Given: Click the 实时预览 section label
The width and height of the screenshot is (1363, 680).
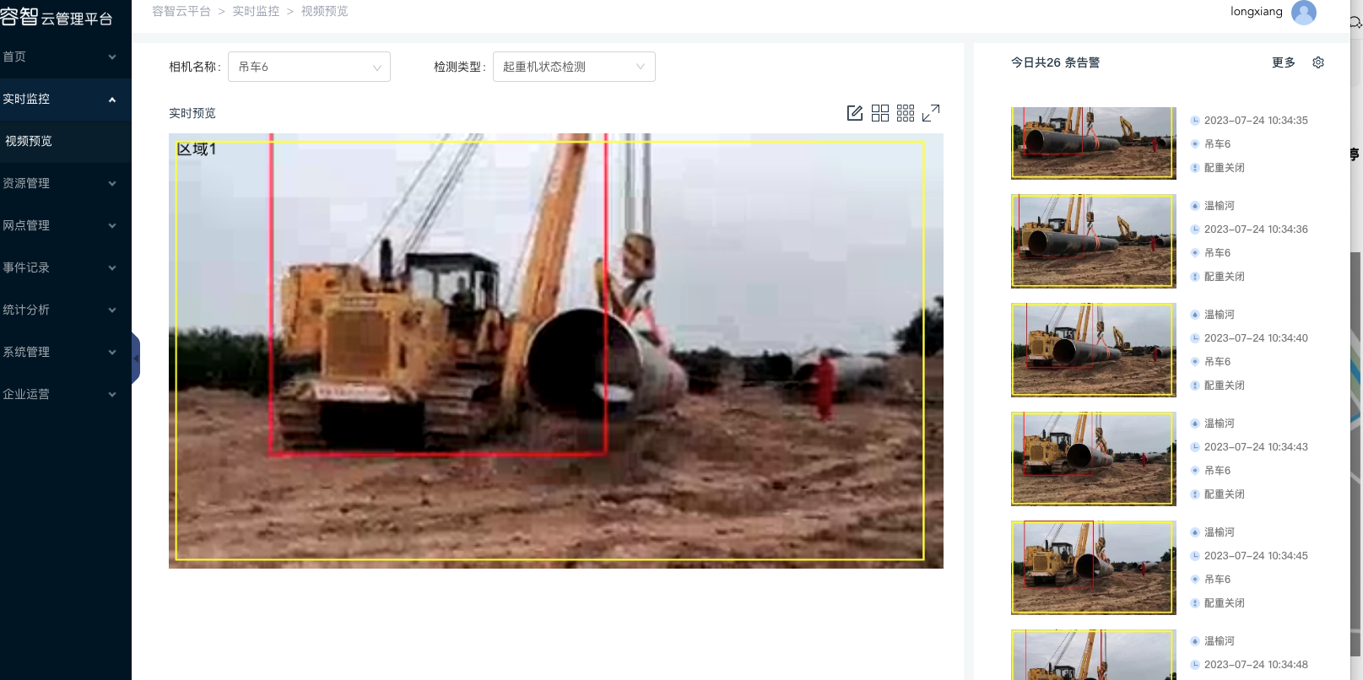Looking at the screenshot, I should [x=192, y=113].
